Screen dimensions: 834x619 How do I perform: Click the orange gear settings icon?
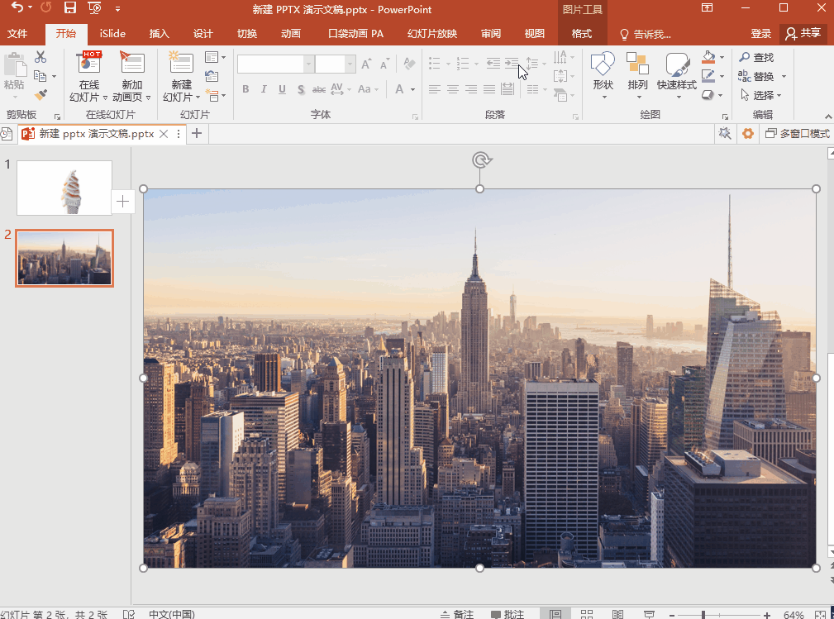tap(748, 134)
